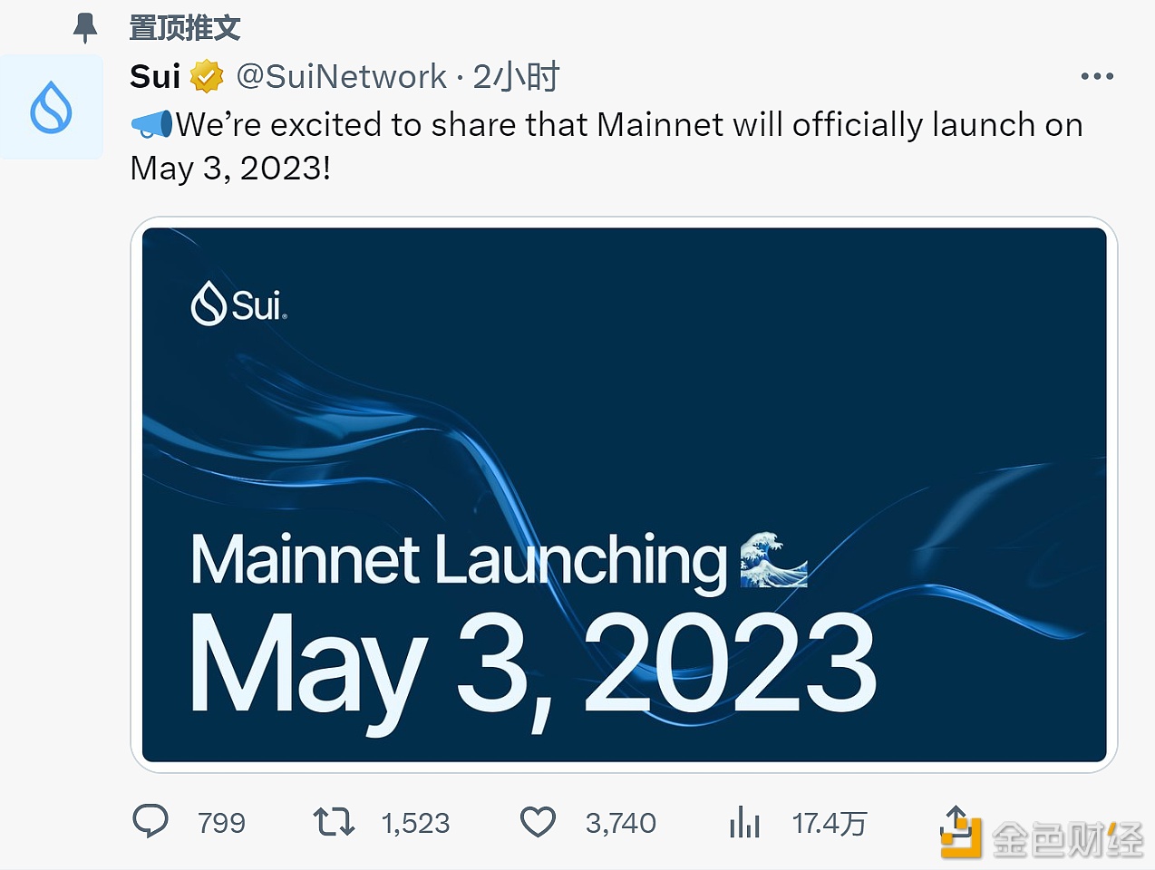Click the share upload icon
Screen dimensions: 1155x870
[x=956, y=820]
